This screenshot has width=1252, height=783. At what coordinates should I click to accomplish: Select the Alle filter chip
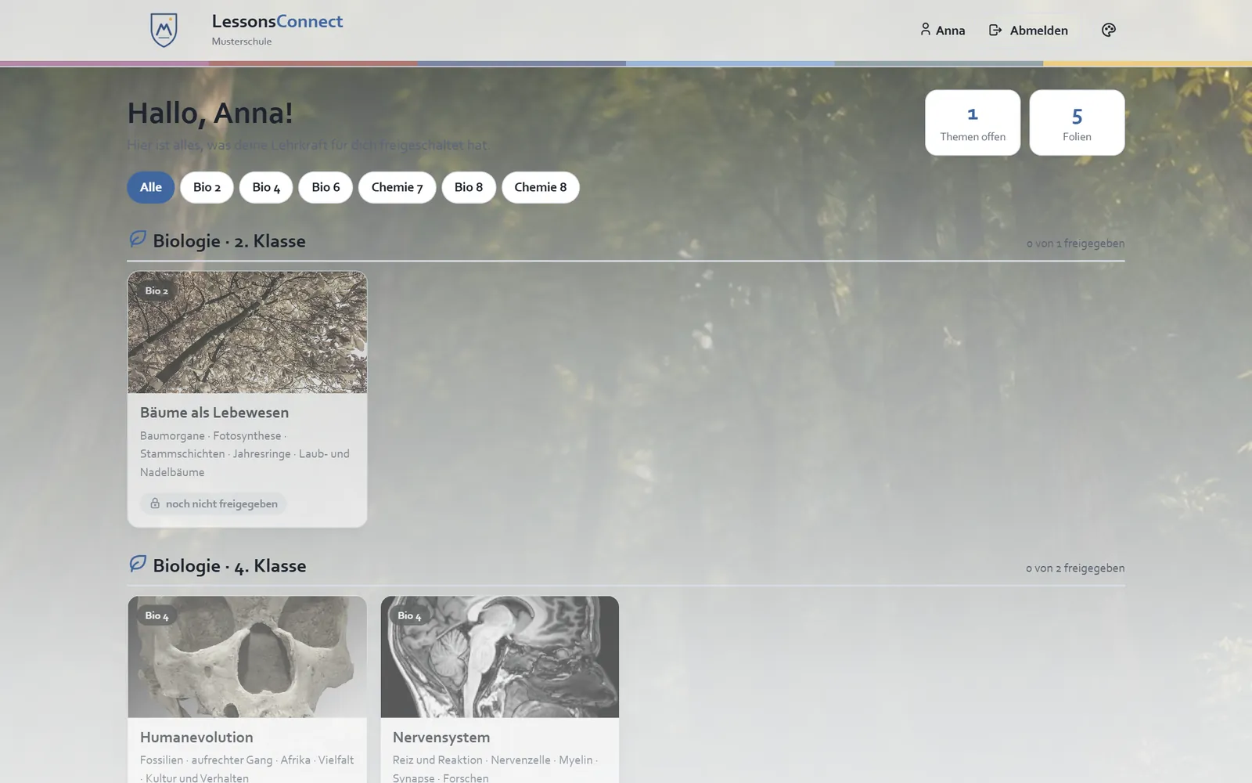(151, 187)
